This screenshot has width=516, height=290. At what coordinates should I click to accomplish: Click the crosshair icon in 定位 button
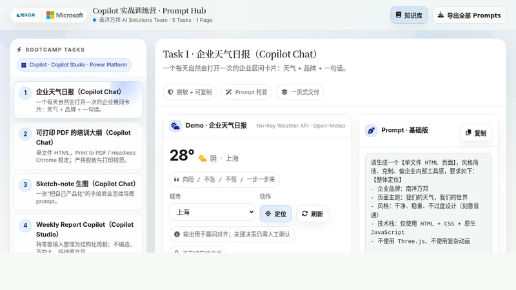pos(268,214)
